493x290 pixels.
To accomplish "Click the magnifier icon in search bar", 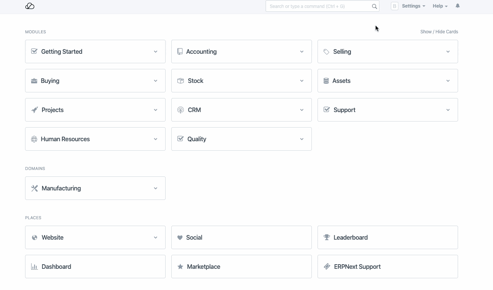I will (374, 6).
